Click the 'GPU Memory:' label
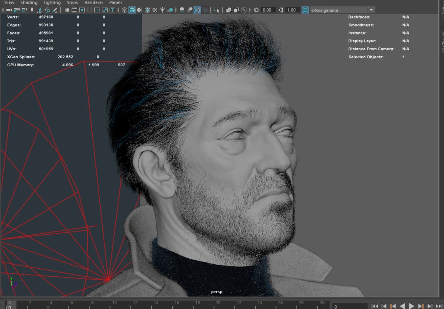Viewport: 444px width, 309px height. coord(20,65)
